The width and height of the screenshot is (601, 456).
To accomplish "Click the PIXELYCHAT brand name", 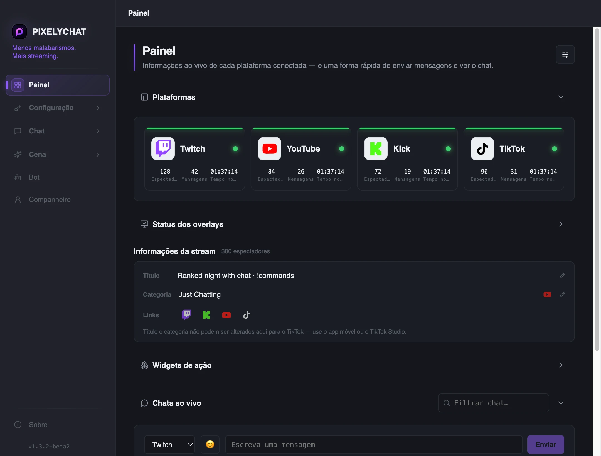I will point(59,32).
